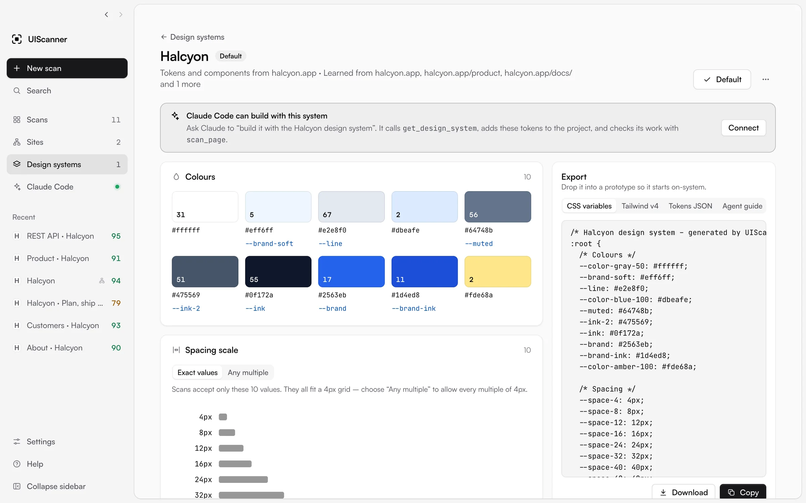The height and width of the screenshot is (503, 806).
Task: Select the #fde68a yellow swatch
Action: point(498,272)
